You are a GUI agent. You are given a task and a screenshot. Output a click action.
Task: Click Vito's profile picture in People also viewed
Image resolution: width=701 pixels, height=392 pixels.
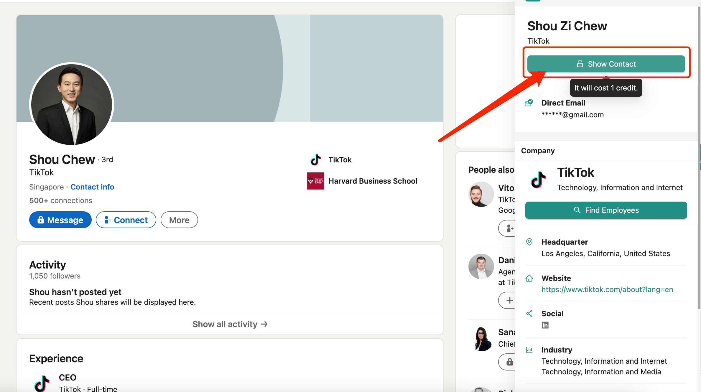click(x=481, y=194)
